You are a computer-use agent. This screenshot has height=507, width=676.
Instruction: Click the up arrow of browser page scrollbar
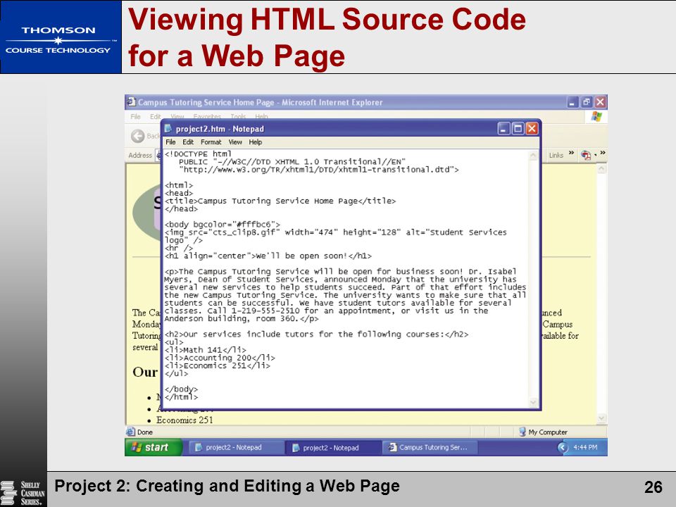[x=601, y=169]
